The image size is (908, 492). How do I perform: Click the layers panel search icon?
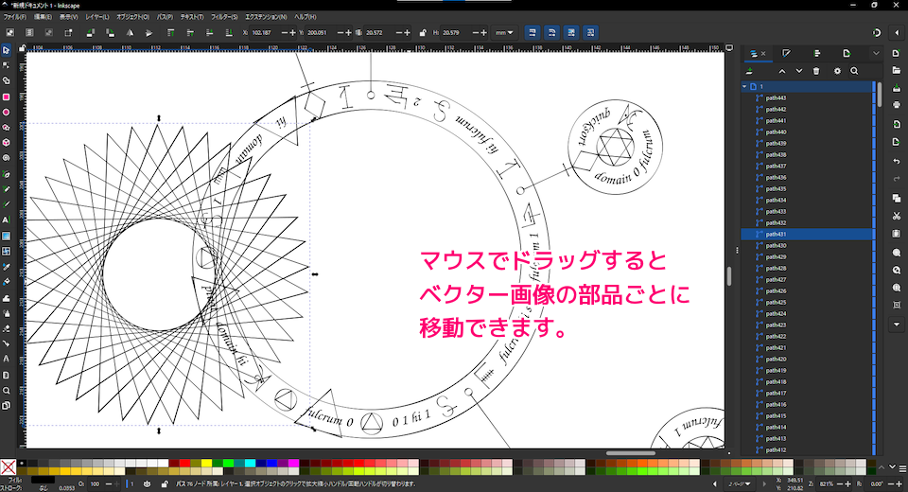coord(854,71)
